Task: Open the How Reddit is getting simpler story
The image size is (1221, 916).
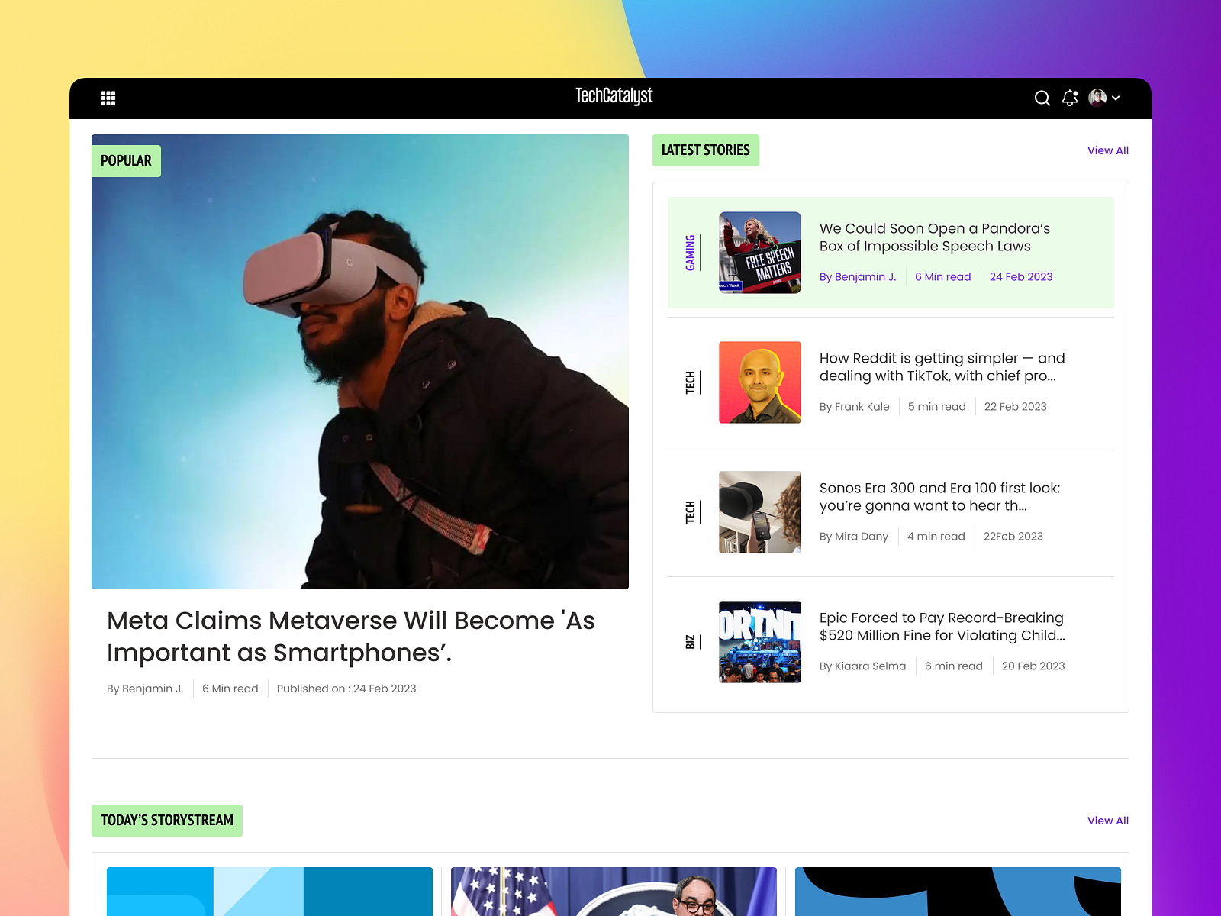Action: (942, 367)
